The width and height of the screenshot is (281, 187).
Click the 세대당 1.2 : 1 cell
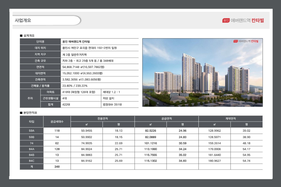point(120,92)
